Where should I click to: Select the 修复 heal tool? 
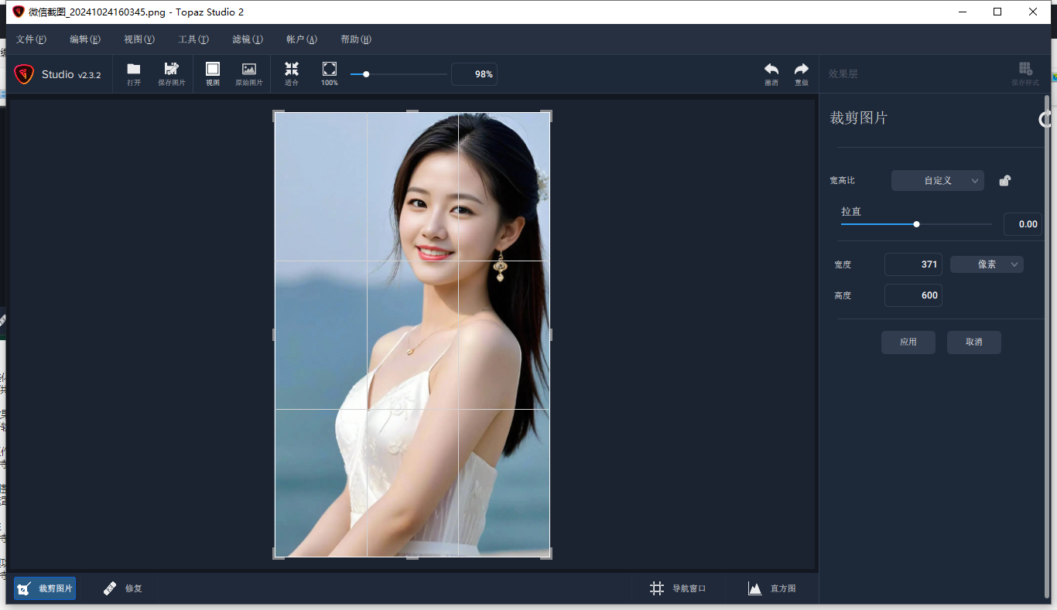pos(123,588)
